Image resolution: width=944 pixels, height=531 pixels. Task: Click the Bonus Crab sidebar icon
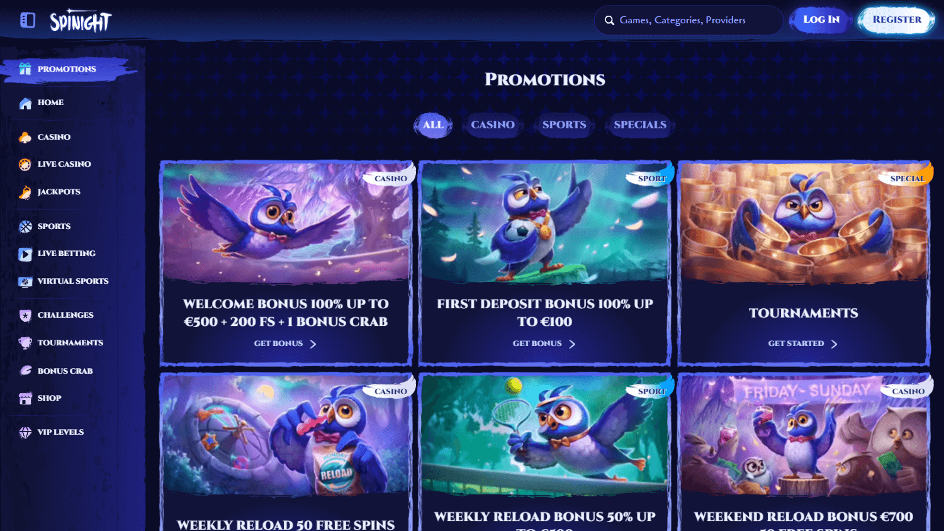click(25, 371)
